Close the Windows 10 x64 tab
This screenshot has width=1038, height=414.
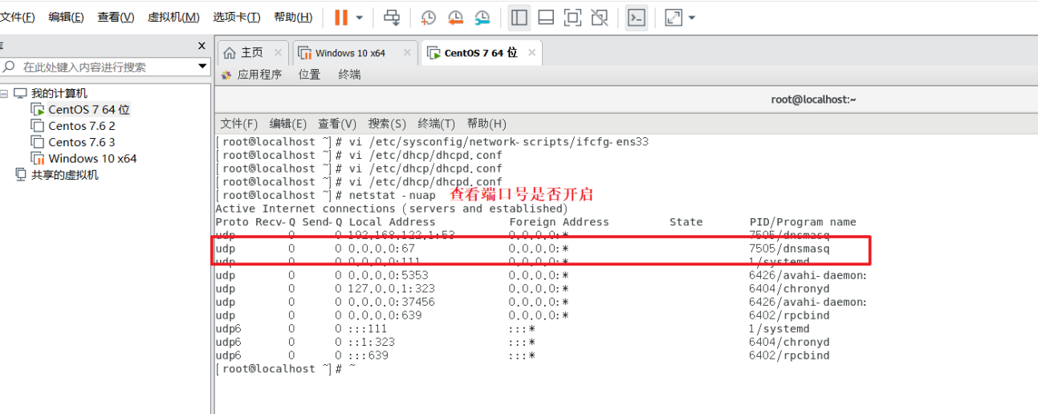[x=405, y=53]
